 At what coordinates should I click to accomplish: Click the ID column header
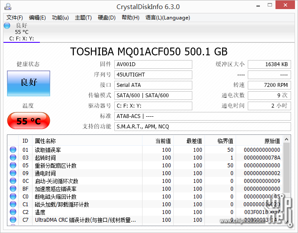[25, 141]
